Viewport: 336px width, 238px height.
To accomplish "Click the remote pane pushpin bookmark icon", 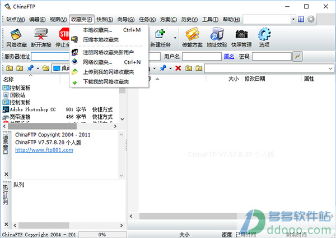I will coord(163,68).
